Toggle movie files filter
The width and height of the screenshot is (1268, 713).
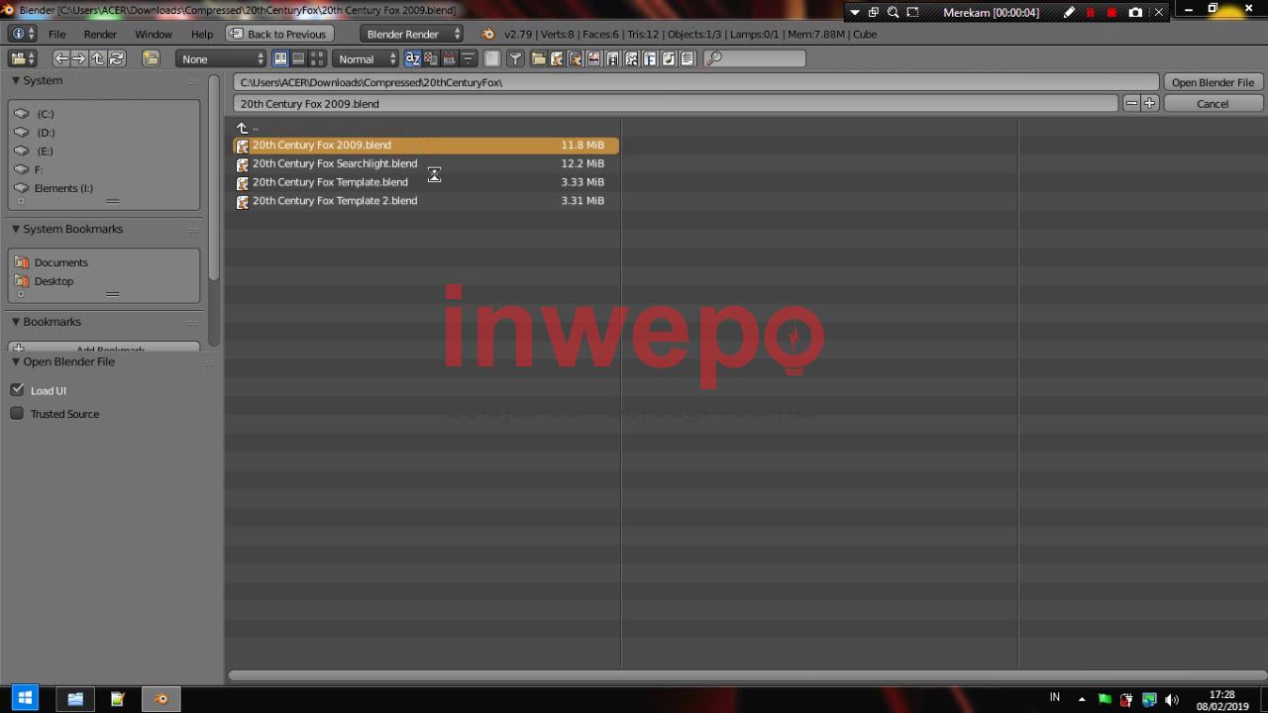[612, 58]
